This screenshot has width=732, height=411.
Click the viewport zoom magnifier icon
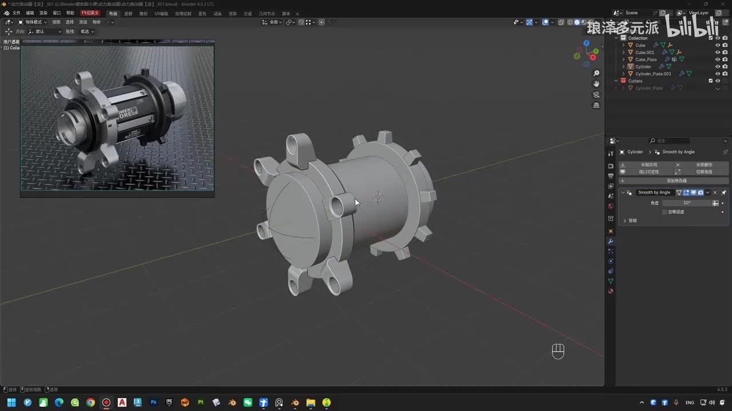coord(596,73)
